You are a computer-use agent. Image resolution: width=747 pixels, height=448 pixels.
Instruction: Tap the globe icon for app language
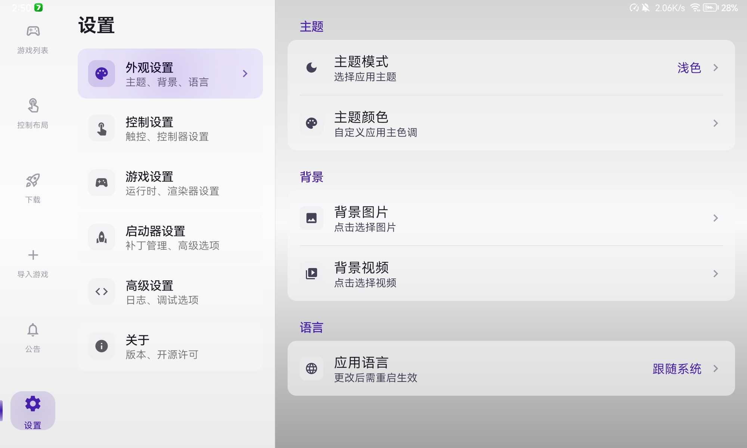311,368
